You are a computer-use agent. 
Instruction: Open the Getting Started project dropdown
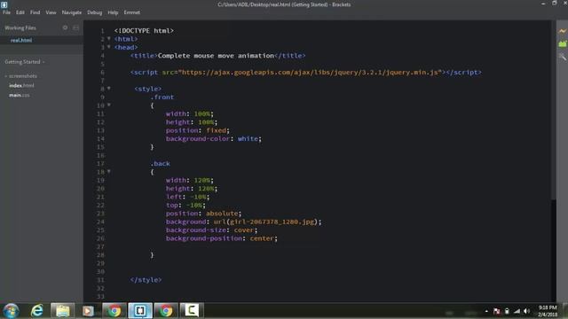coord(25,62)
